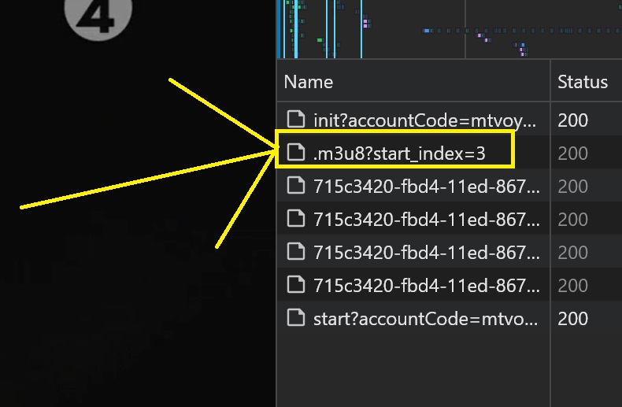Click the network timeline overview chart
This screenshot has height=407, width=622.
coord(449,29)
